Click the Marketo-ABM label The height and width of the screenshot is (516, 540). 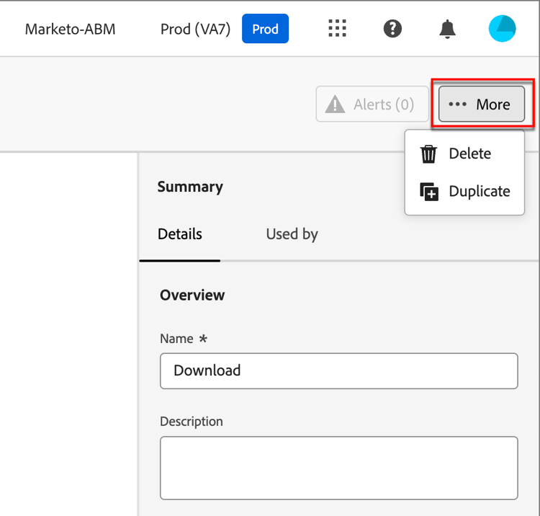(x=71, y=29)
